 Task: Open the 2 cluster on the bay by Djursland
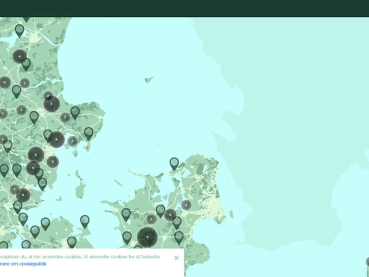73,141
